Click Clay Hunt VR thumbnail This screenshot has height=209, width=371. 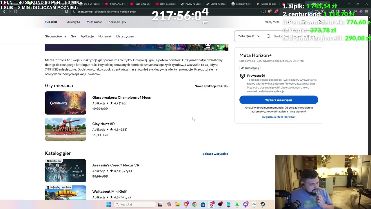coord(66,129)
